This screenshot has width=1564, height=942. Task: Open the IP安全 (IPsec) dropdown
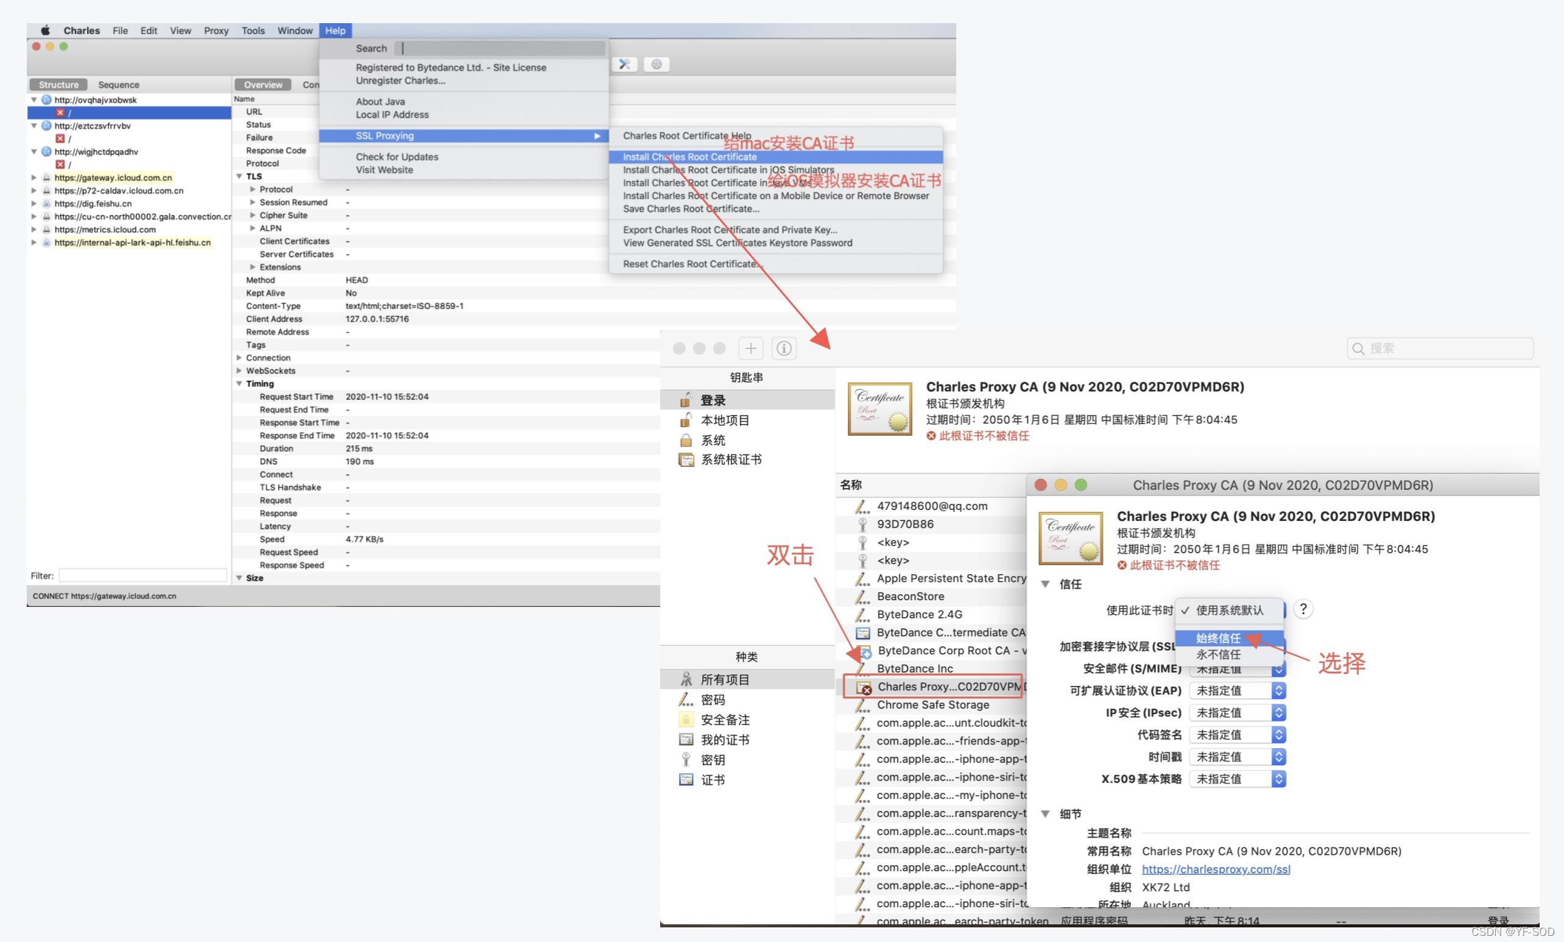(x=1237, y=713)
